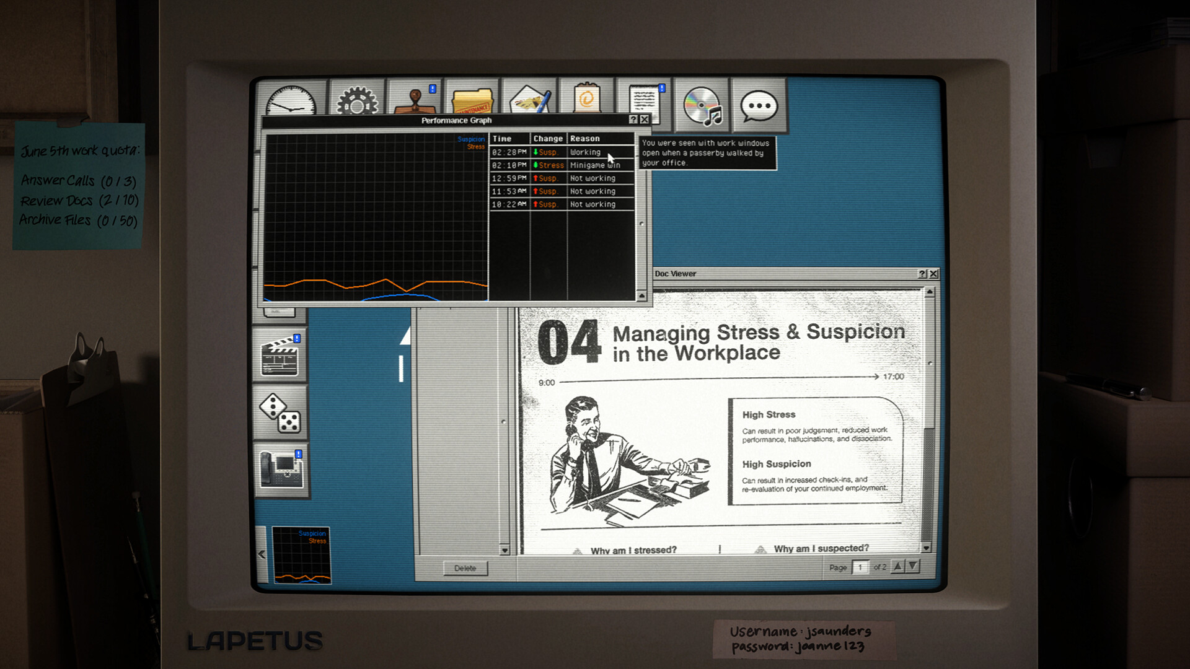Image resolution: width=1190 pixels, height=669 pixels.
Task: Open the envelope and pen mail icon
Action: [529, 98]
